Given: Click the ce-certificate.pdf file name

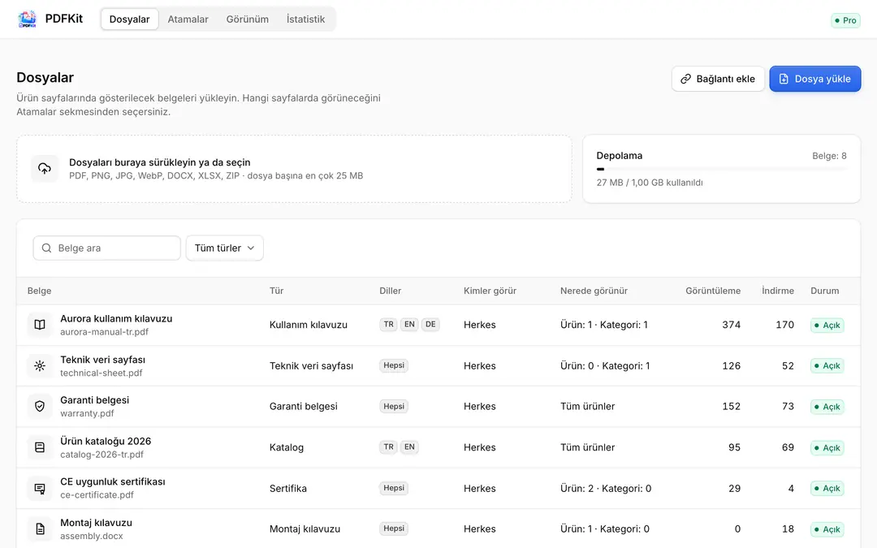Looking at the screenshot, I should click(x=97, y=495).
